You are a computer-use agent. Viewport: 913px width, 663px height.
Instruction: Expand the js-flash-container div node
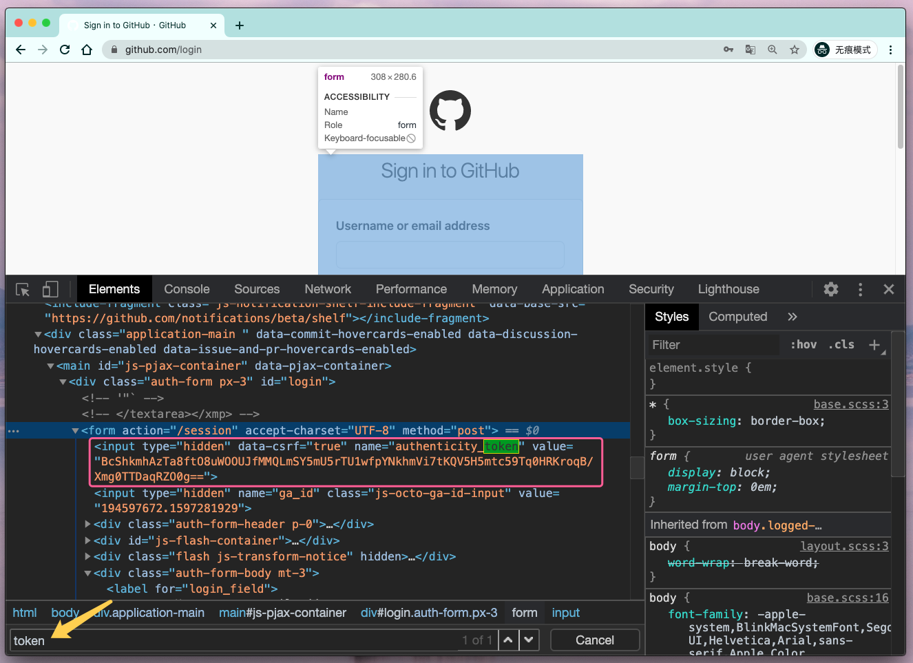pyautogui.click(x=87, y=540)
